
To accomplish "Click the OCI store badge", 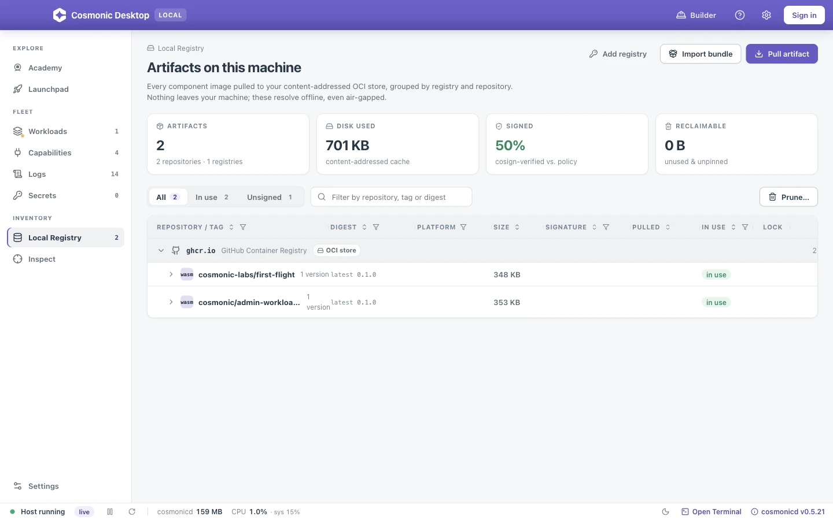I will coord(337,250).
